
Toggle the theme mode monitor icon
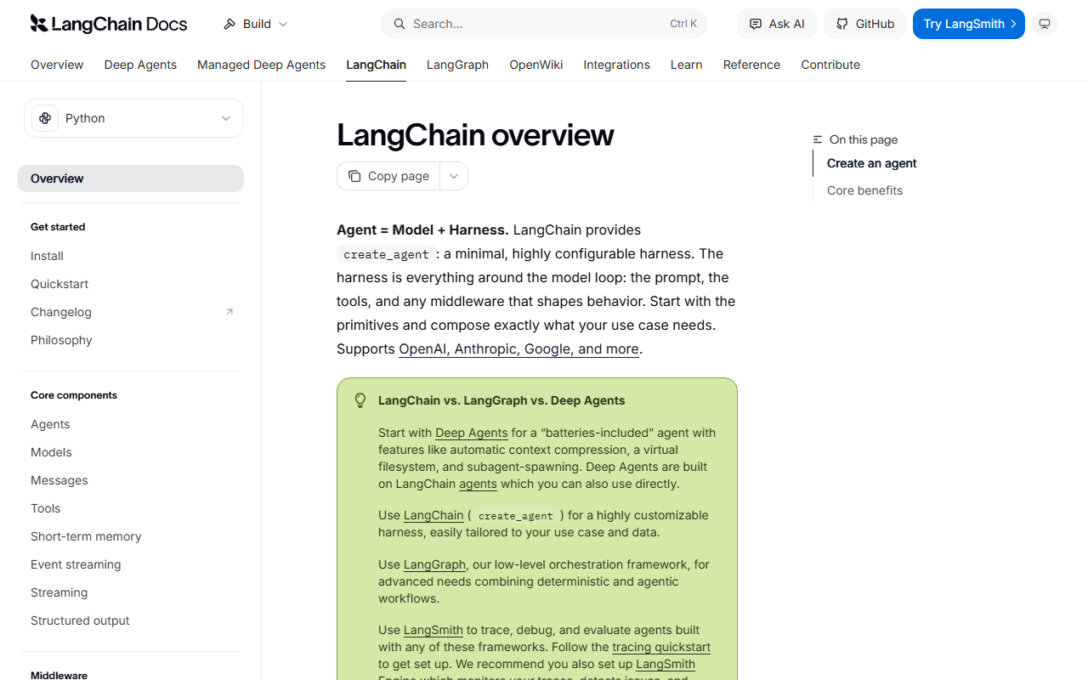click(1045, 24)
